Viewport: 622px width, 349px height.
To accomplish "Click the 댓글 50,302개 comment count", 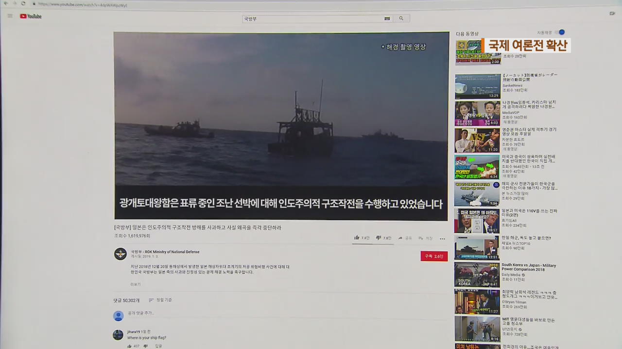I will (127, 301).
